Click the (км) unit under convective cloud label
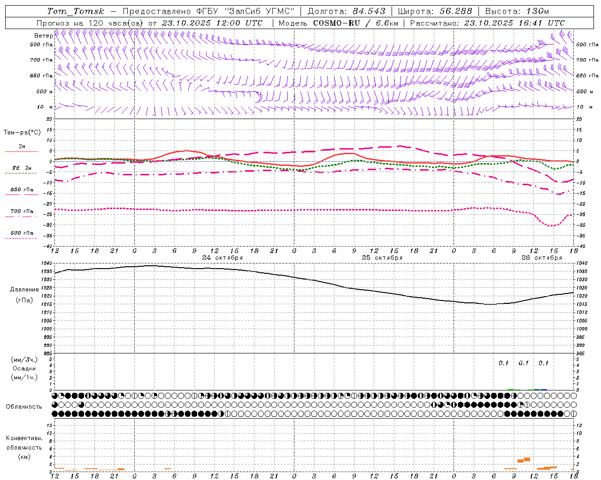The height and width of the screenshot is (480, 601). click(x=24, y=456)
